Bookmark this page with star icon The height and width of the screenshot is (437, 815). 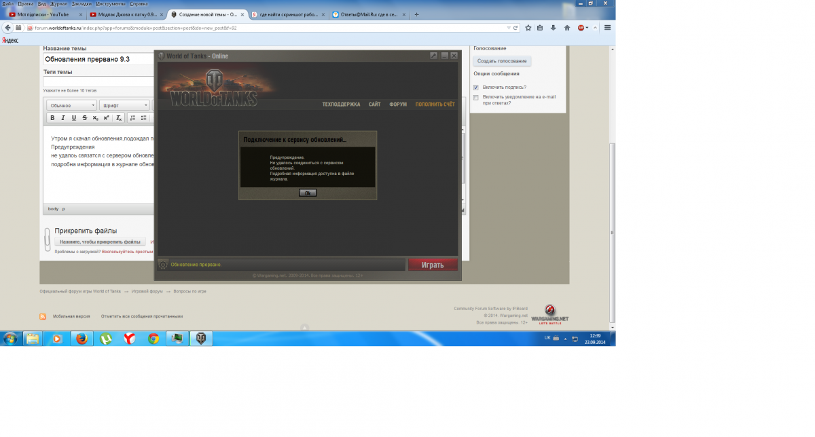coord(528,28)
